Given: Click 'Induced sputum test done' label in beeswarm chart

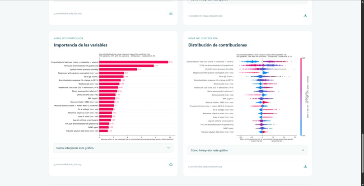Looking at the screenshot, I should click(218, 132).
